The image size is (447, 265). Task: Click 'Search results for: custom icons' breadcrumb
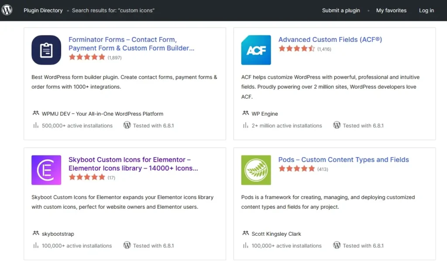coord(113,10)
